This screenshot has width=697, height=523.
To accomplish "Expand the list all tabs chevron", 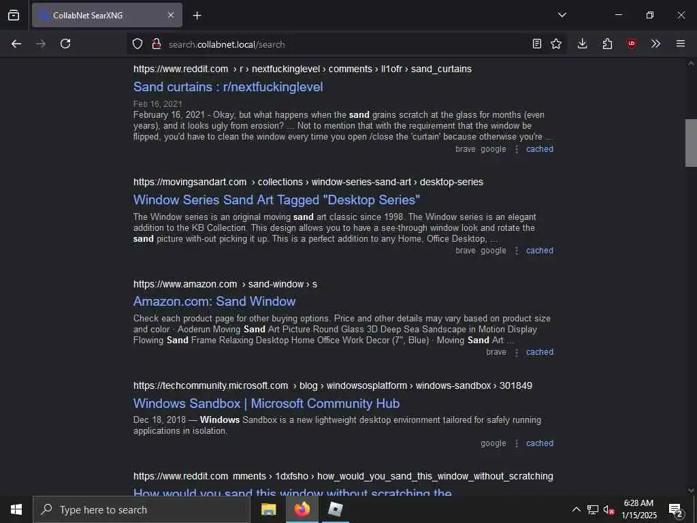I will [562, 15].
